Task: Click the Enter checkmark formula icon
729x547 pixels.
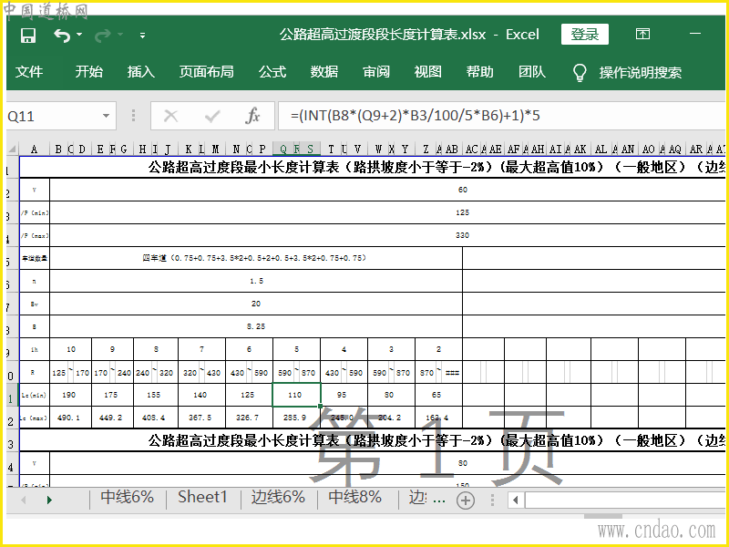Action: pos(212,116)
